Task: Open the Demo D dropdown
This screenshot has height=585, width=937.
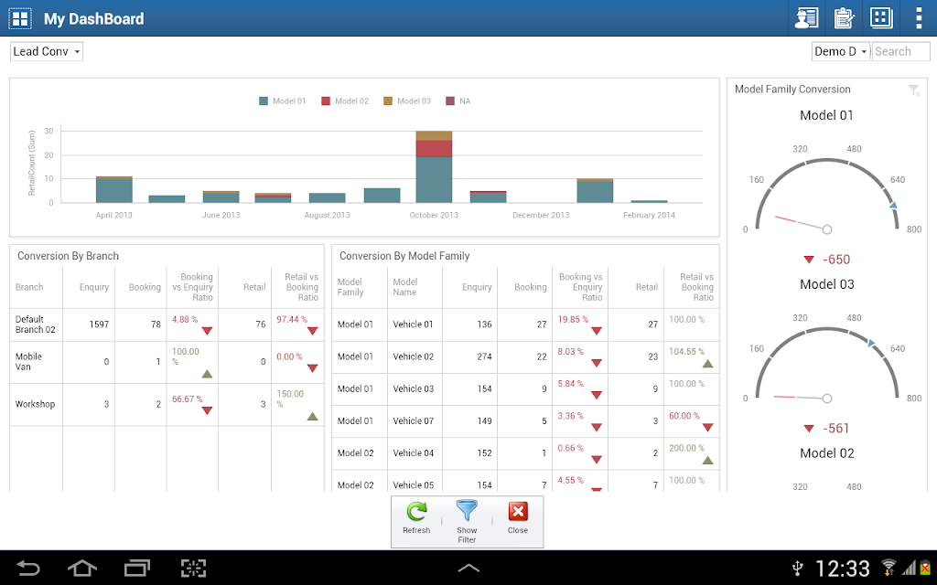Action: (840, 51)
